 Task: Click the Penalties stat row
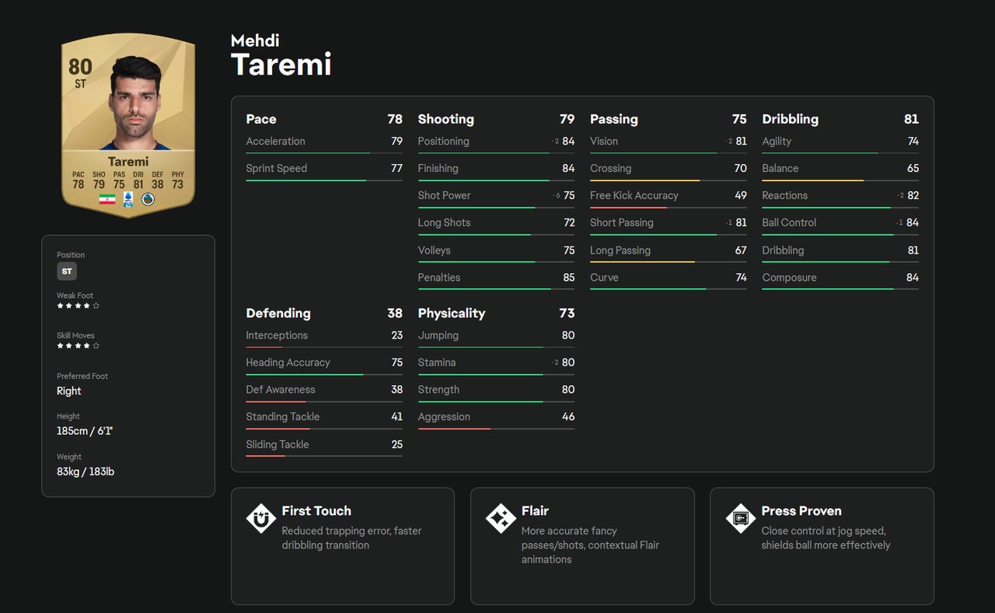click(496, 278)
